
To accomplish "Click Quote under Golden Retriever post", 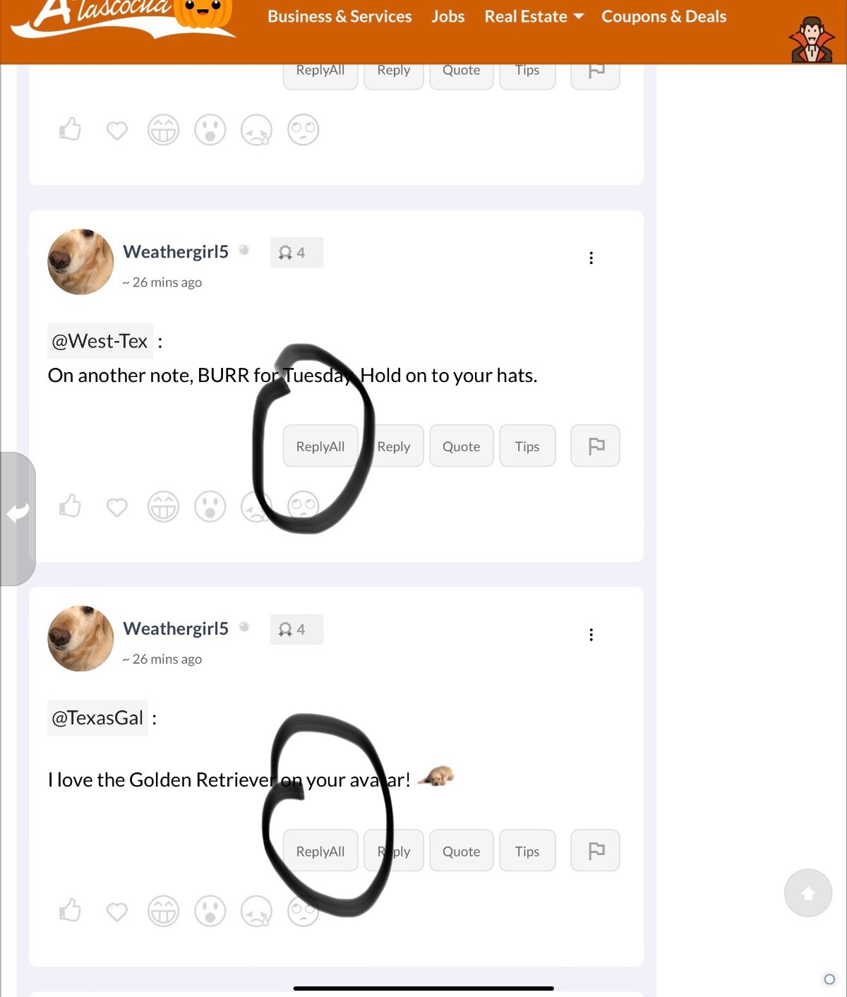I will click(461, 851).
